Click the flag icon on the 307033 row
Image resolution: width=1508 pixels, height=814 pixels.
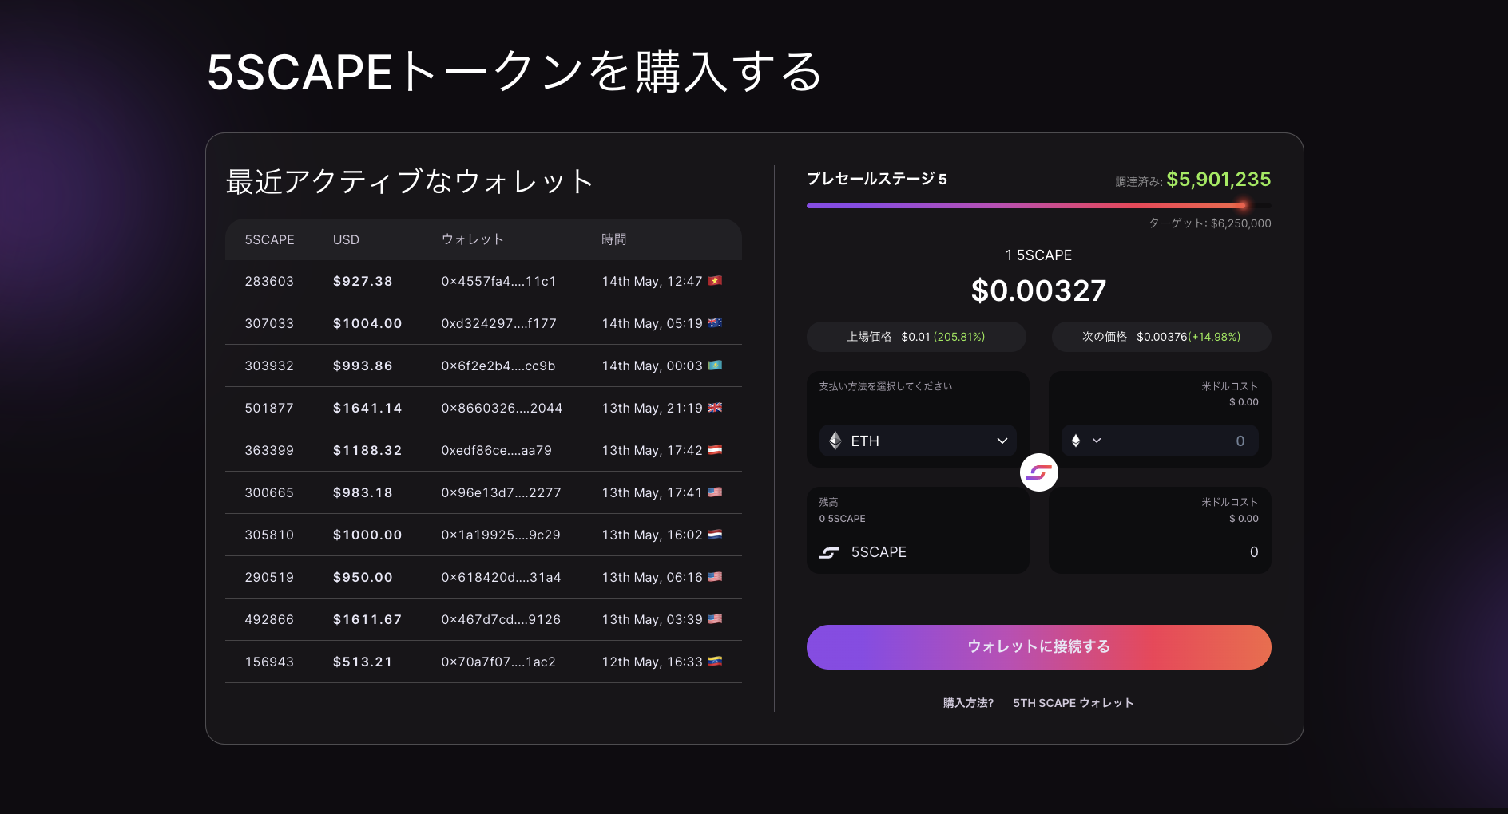(x=715, y=323)
